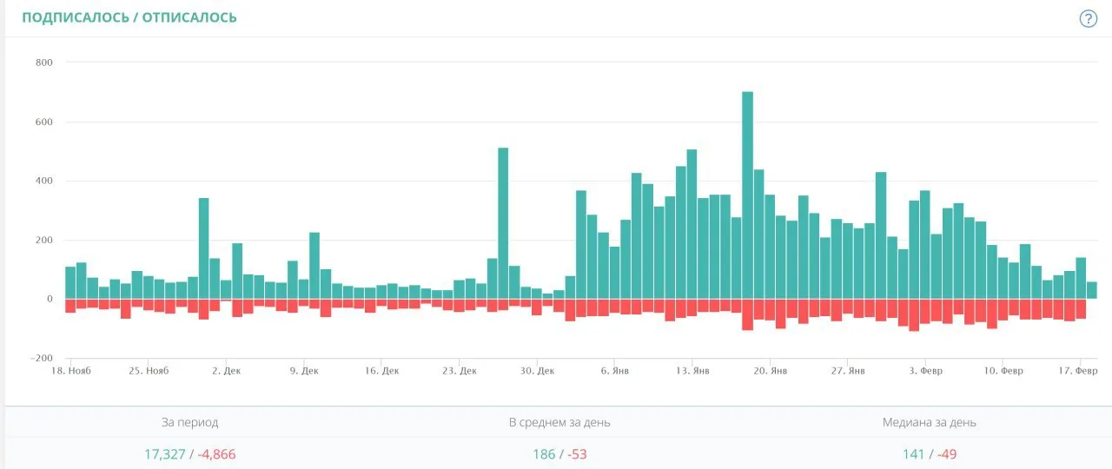Click the 23. Дек date marker

(459, 371)
